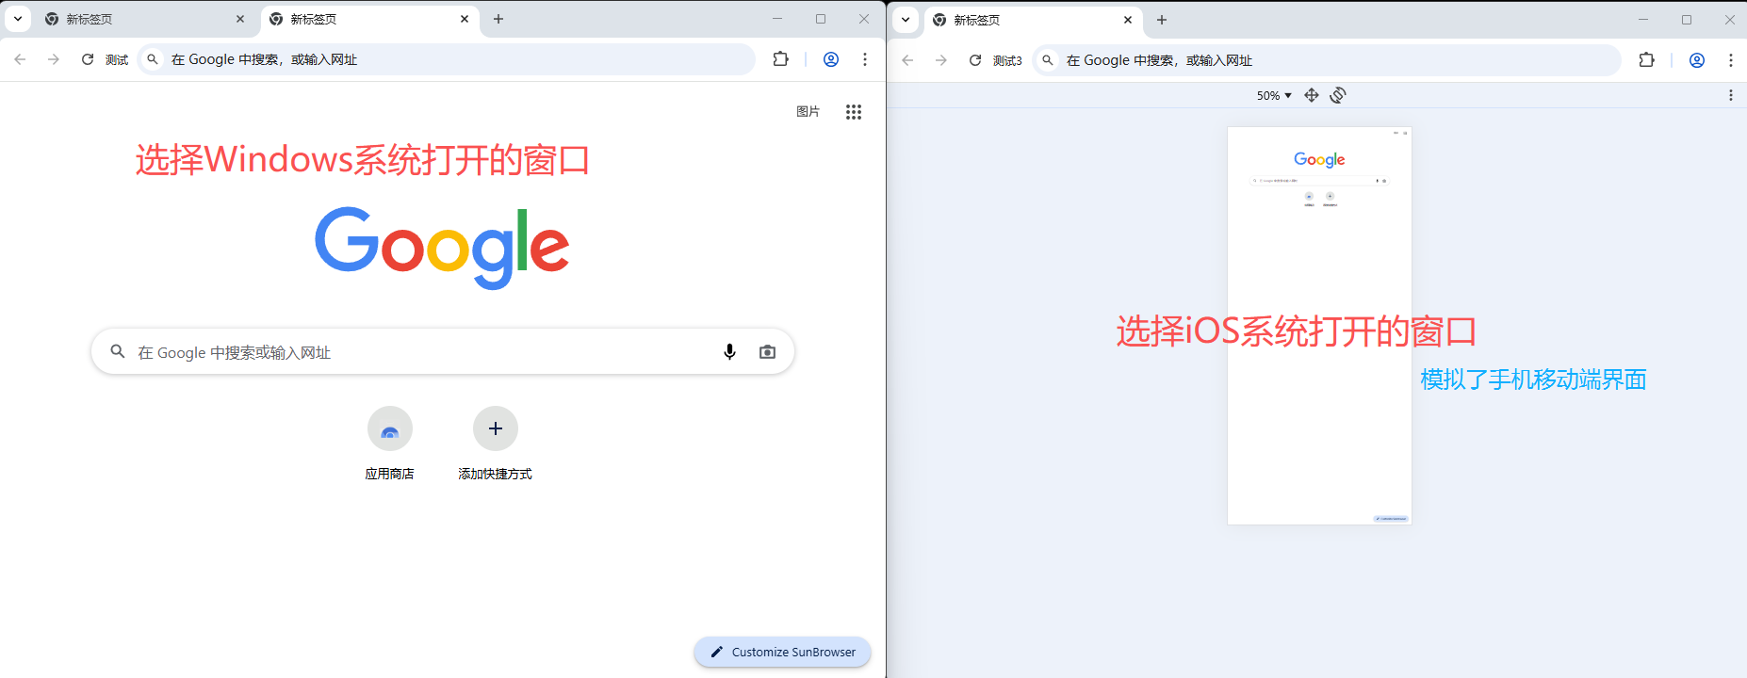
Task: Close first 新标签页 tab in left window
Action: point(240,19)
